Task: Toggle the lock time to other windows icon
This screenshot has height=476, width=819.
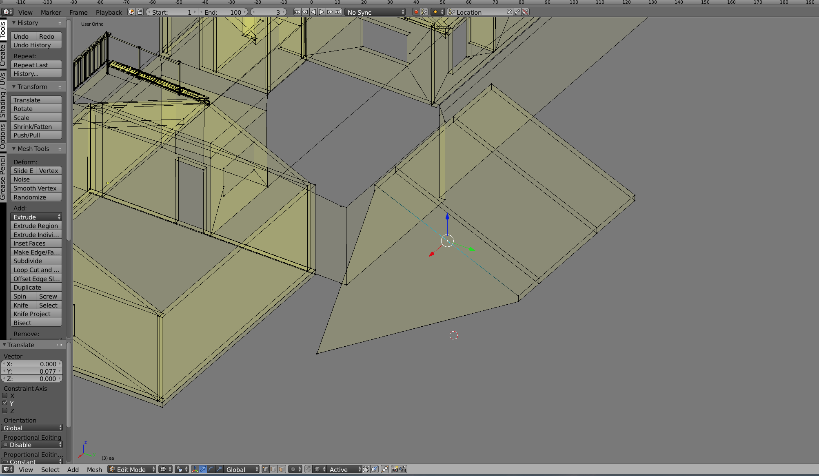Action: point(140,12)
